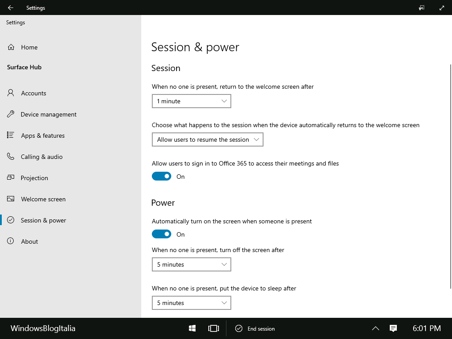Image resolution: width=452 pixels, height=339 pixels.
Task: Click the End session button label
Action: click(261, 328)
